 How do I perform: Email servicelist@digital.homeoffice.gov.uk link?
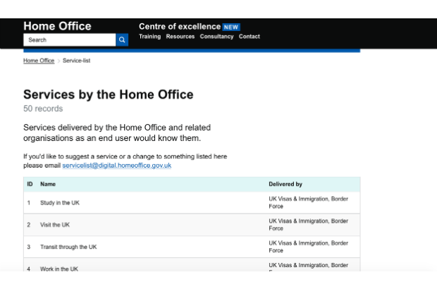117,166
